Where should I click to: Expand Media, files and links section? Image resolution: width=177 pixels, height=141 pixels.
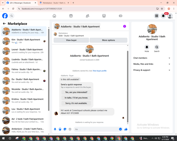pyautogui.click(x=152, y=64)
